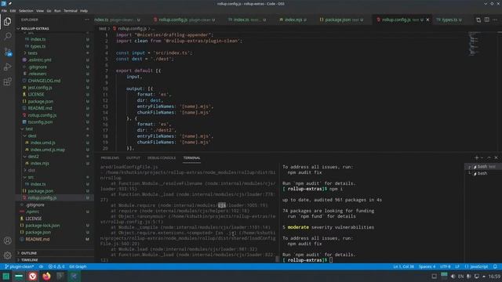The width and height of the screenshot is (502, 282).
Task: Open the Selection menu
Action: coord(26,10)
